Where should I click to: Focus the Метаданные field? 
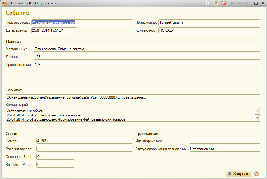[147, 49]
